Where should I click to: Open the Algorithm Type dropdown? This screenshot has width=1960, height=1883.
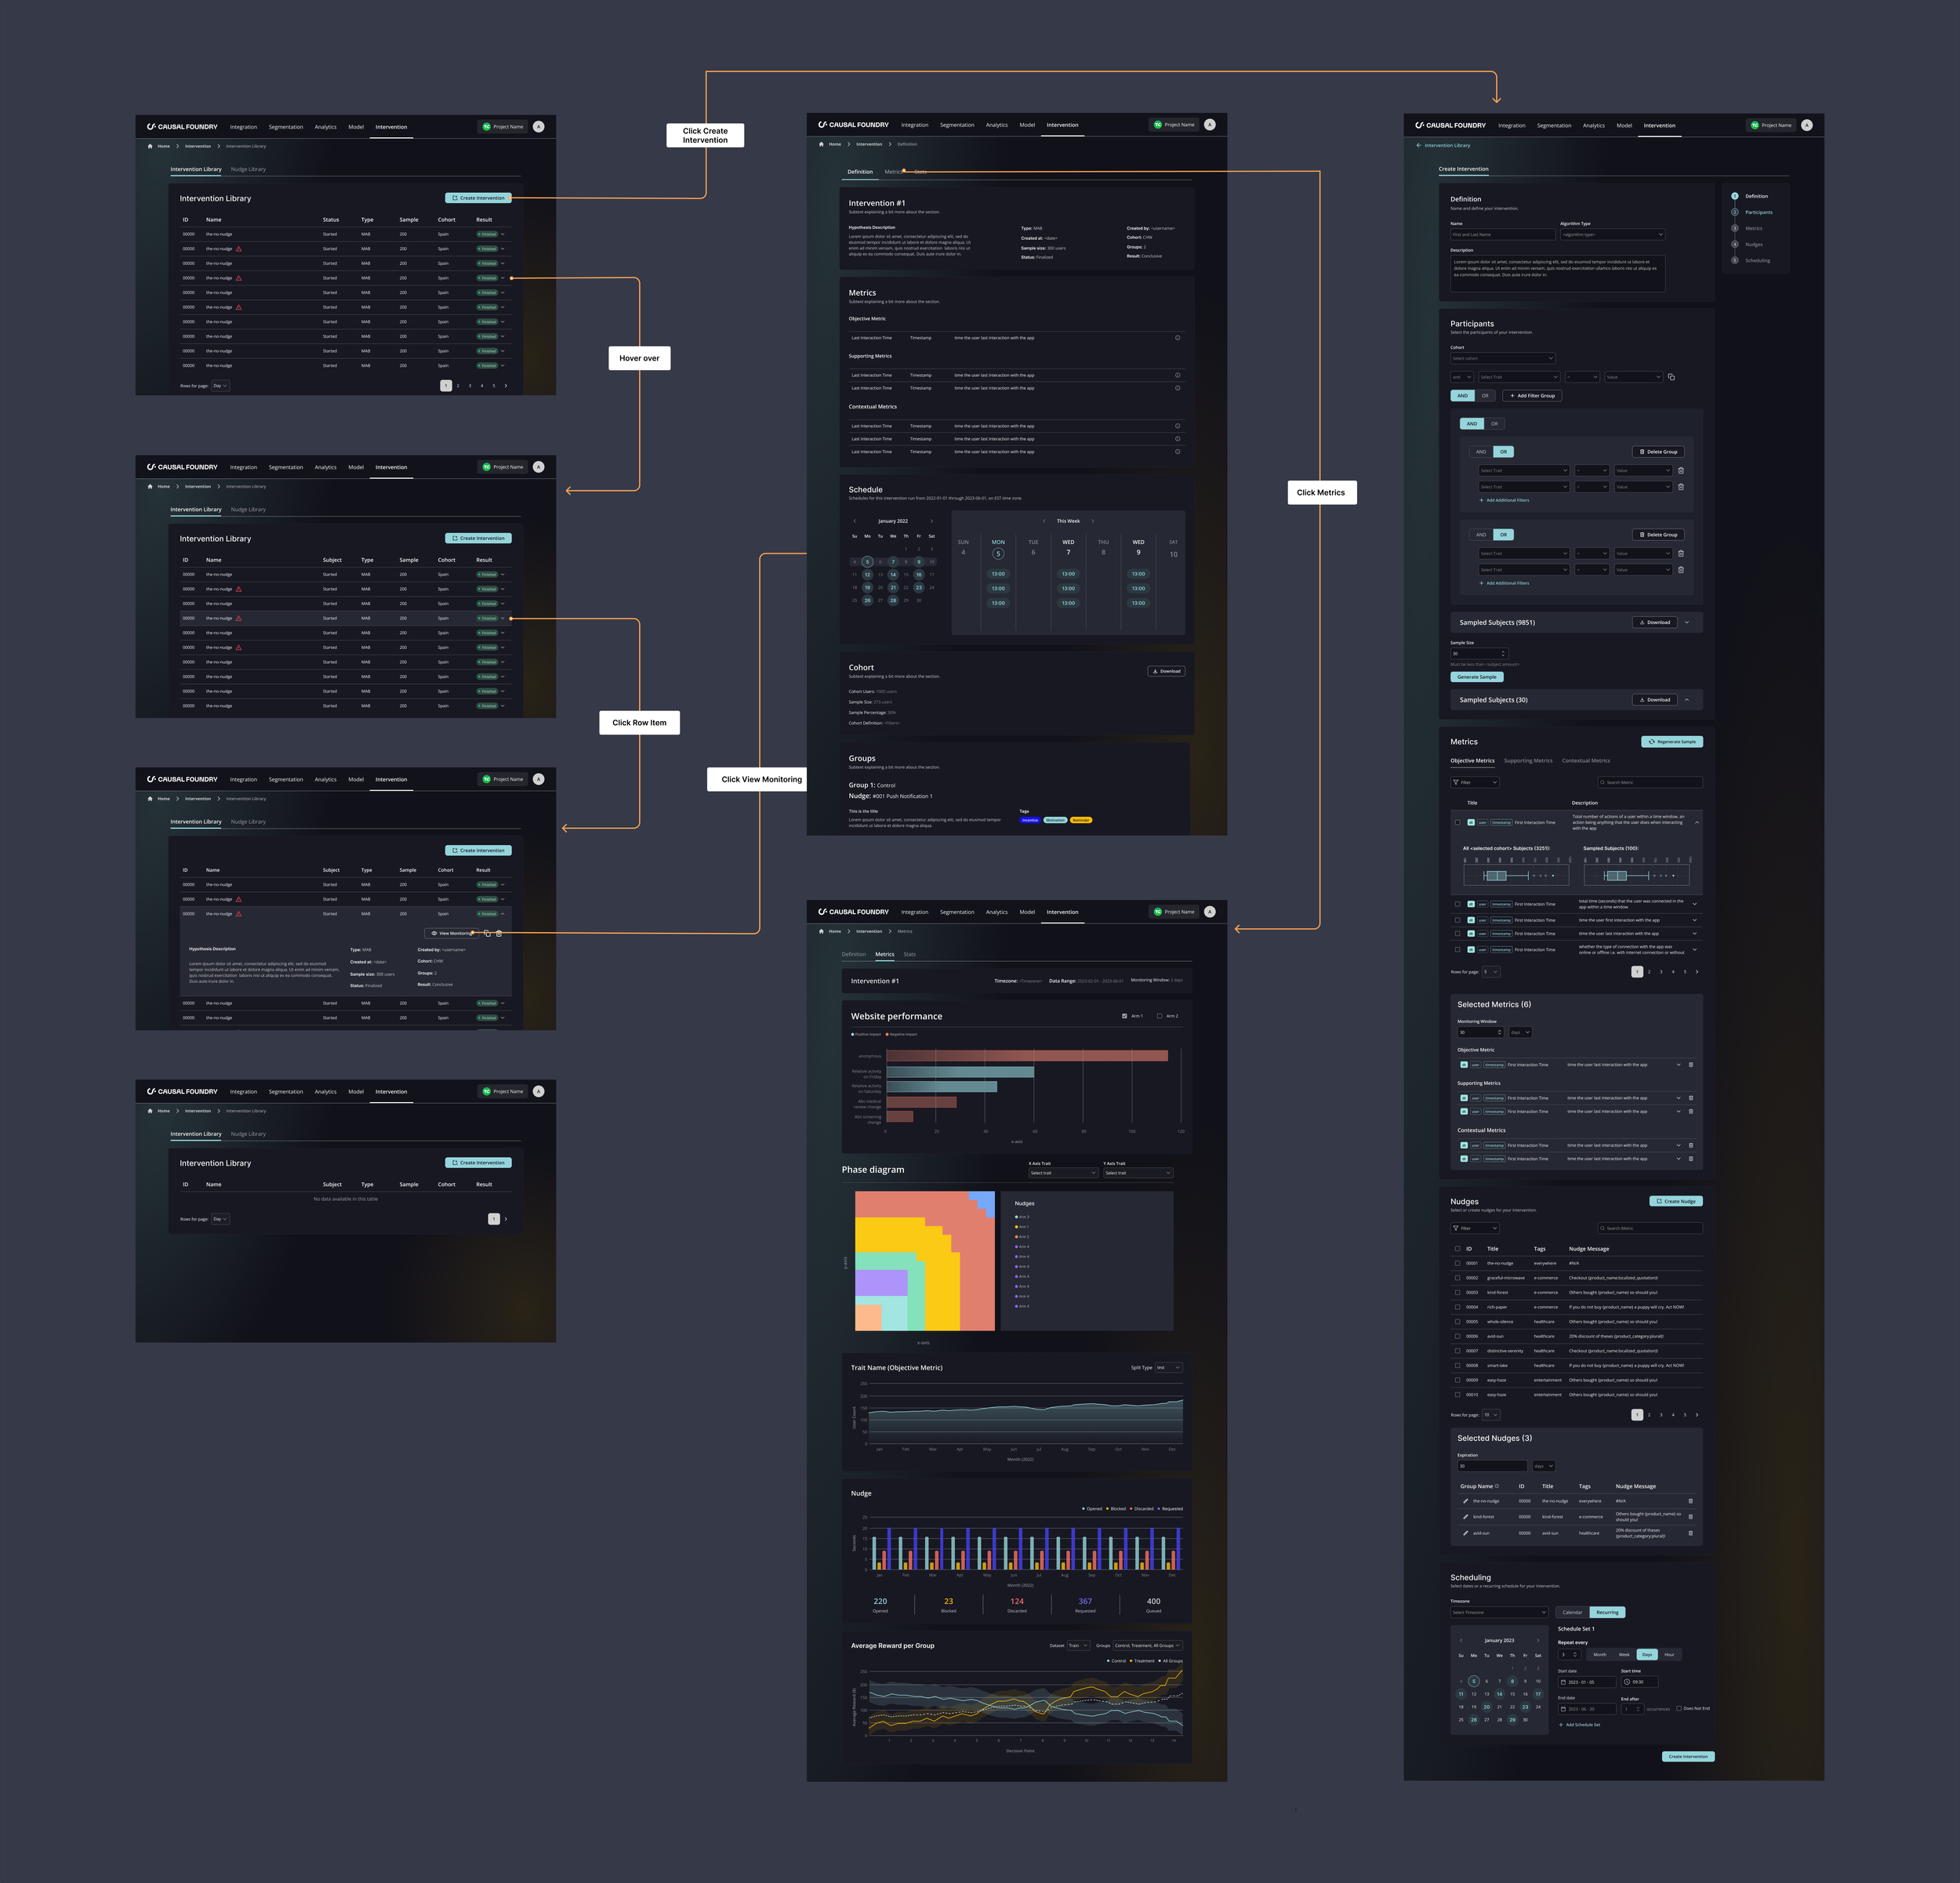1611,234
